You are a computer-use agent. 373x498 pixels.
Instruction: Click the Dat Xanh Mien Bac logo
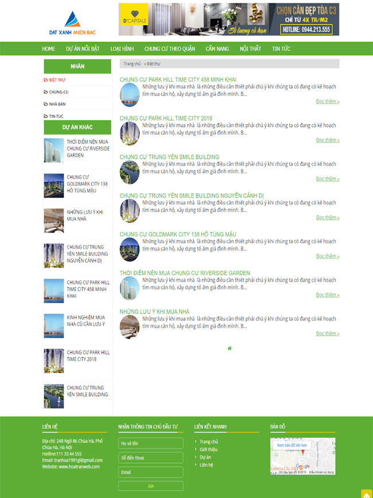click(x=72, y=23)
